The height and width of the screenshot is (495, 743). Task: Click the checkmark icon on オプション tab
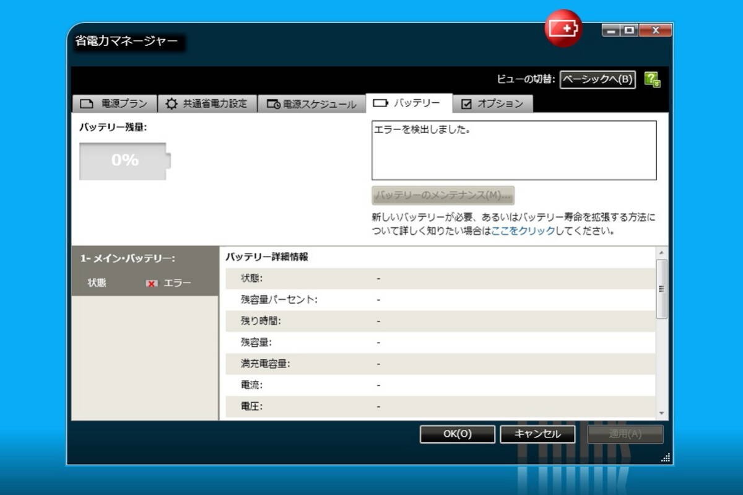click(x=467, y=104)
